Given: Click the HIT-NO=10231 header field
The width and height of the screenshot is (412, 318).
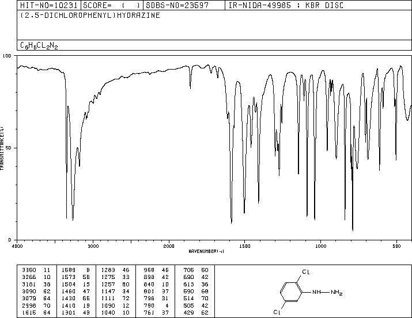Looking at the screenshot, I should 49,5.
